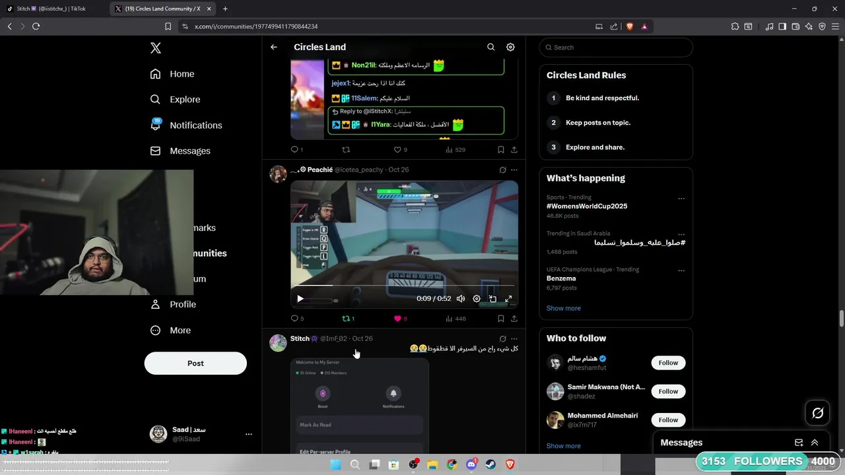Repost the top chat screenshot post

click(x=346, y=150)
